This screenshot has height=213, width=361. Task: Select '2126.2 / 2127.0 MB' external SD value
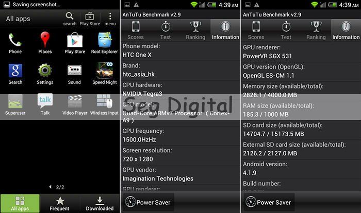tap(270, 153)
